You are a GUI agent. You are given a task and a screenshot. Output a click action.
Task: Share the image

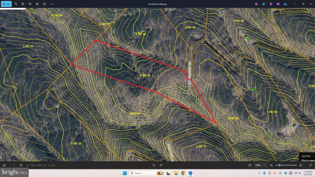click(37, 4)
